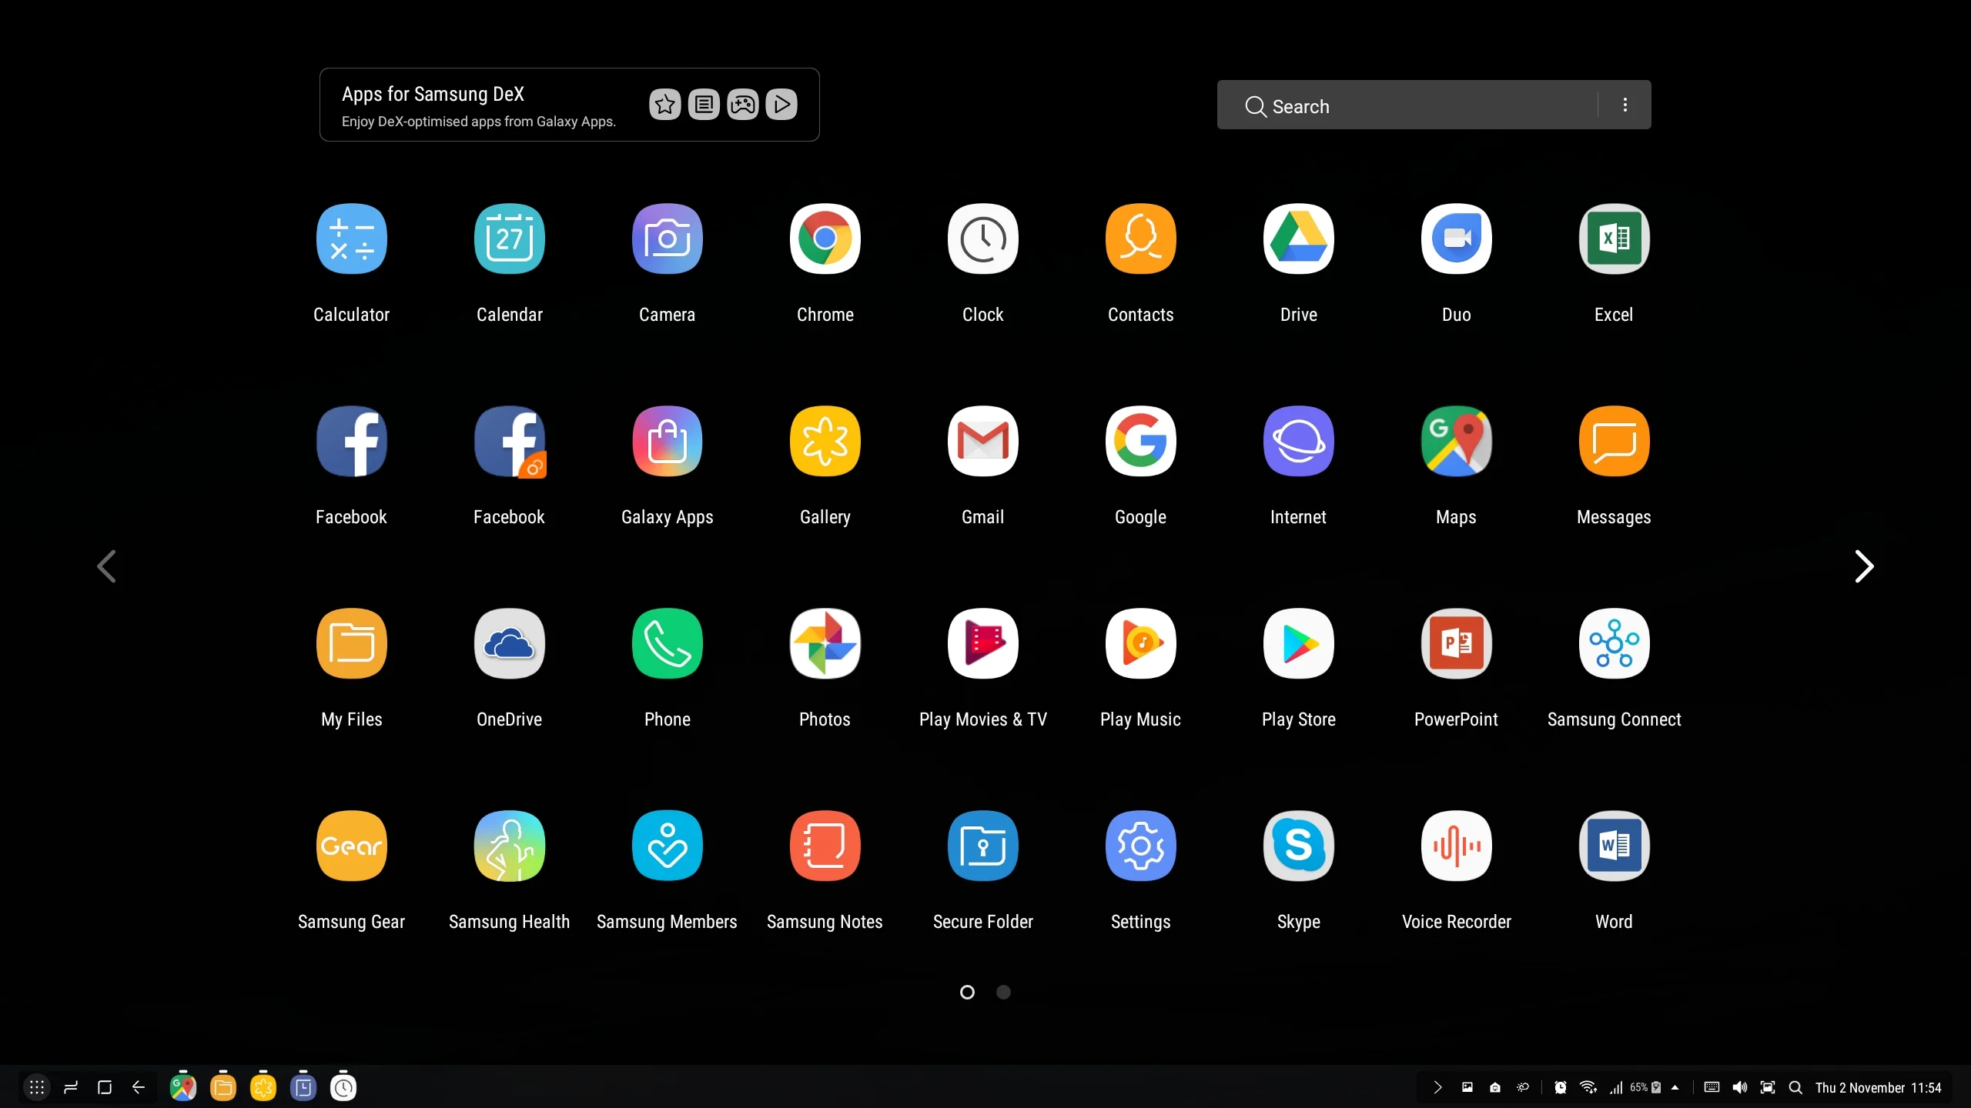Switch to Maps in the taskbar
Image resolution: width=1971 pixels, height=1108 pixels.
[183, 1087]
